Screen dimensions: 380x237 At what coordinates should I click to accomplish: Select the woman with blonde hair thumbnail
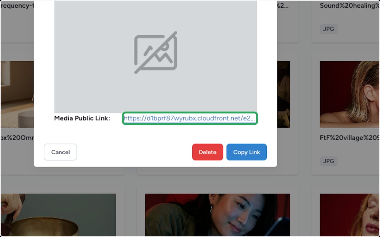(350, 94)
